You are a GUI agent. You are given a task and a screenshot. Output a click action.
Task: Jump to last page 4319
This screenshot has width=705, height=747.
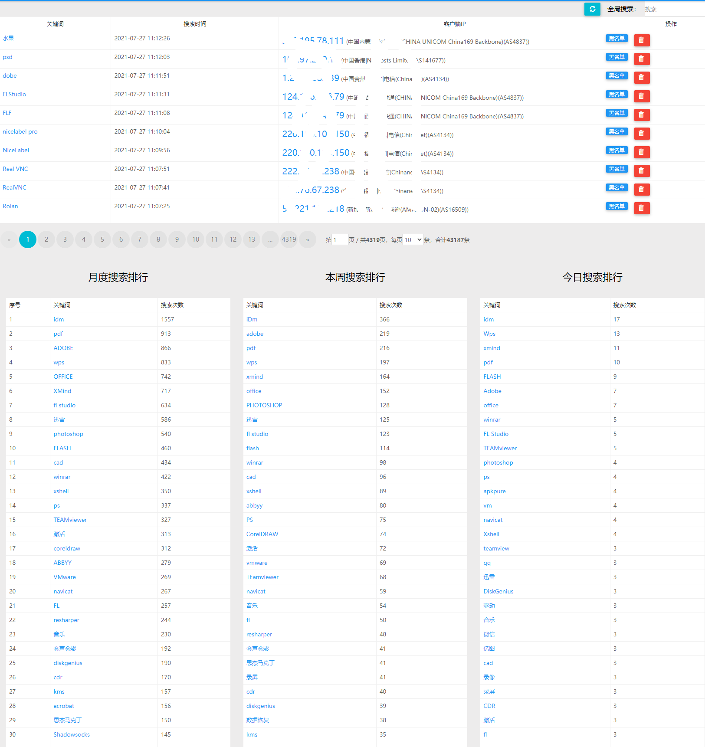[x=289, y=239]
